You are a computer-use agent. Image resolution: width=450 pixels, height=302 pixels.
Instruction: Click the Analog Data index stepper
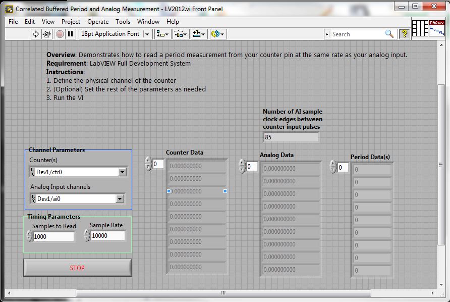[242, 166]
